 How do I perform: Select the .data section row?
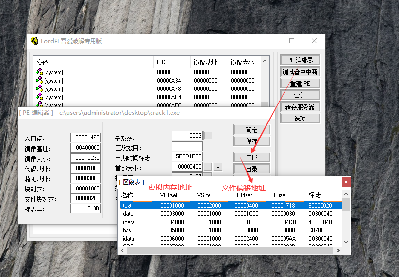(x=231, y=214)
